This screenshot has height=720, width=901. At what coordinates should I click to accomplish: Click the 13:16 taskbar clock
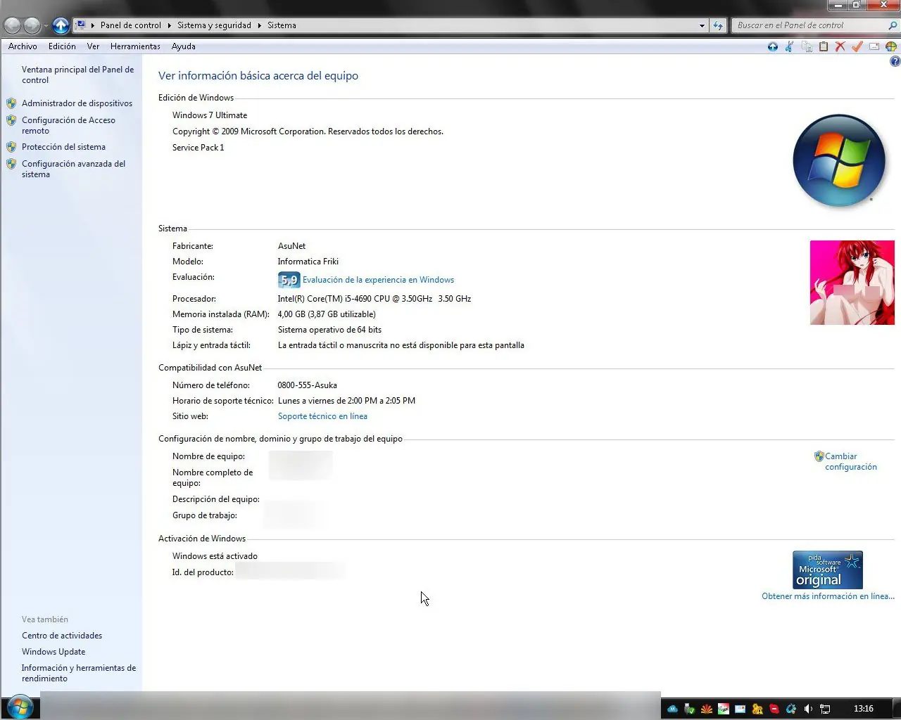click(863, 709)
